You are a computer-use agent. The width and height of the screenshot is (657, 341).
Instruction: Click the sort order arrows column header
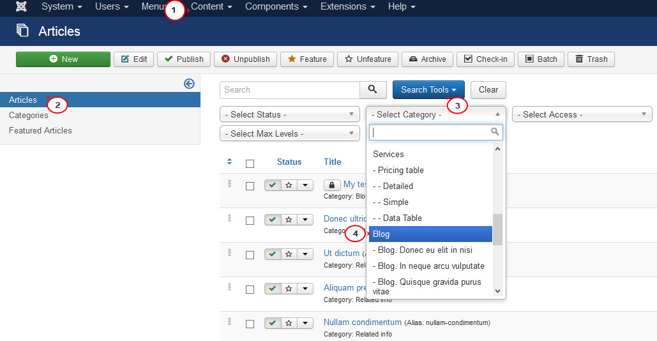coord(229,162)
